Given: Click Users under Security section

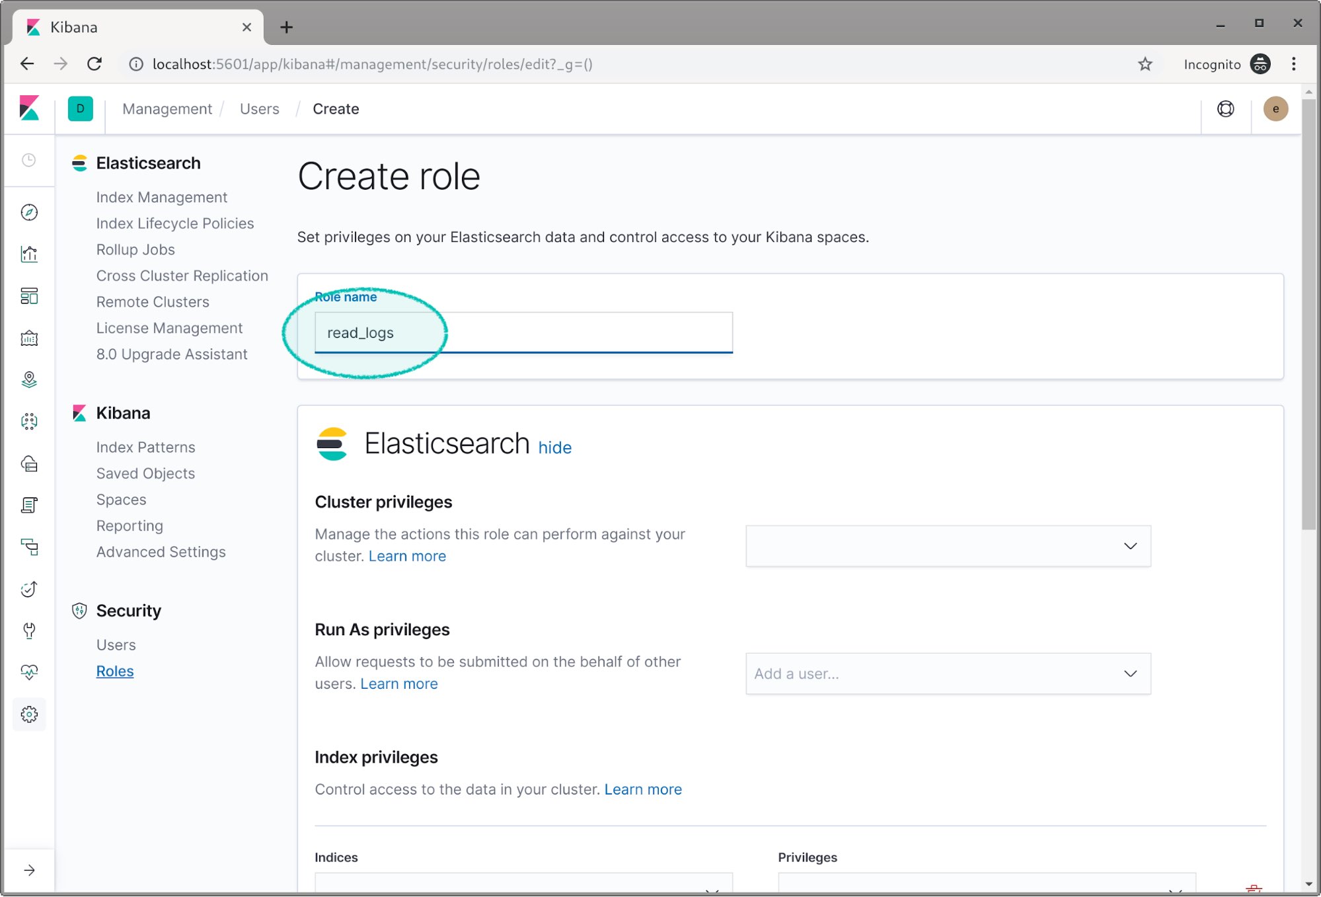Looking at the screenshot, I should (x=116, y=644).
